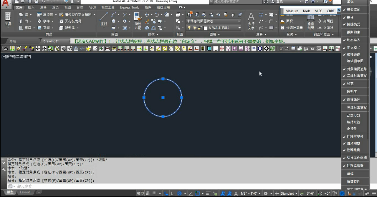The height and width of the screenshot is (197, 377).
Task: Click the customization hamburger icon in the status bar
Action: [x=373, y=193]
